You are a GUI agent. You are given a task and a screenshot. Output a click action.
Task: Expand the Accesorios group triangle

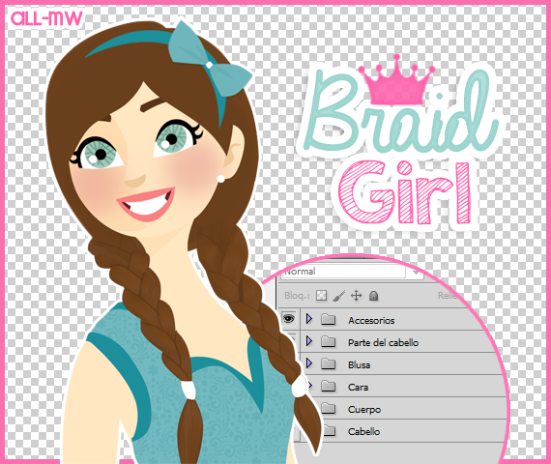click(309, 319)
